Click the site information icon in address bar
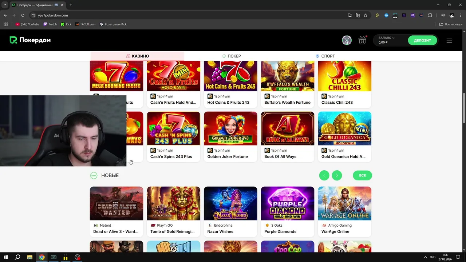This screenshot has height=262, width=466. coord(33,15)
